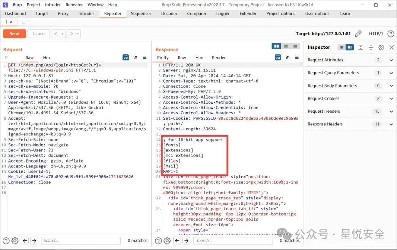Click the HTTP/1 protocol selector

376,33
